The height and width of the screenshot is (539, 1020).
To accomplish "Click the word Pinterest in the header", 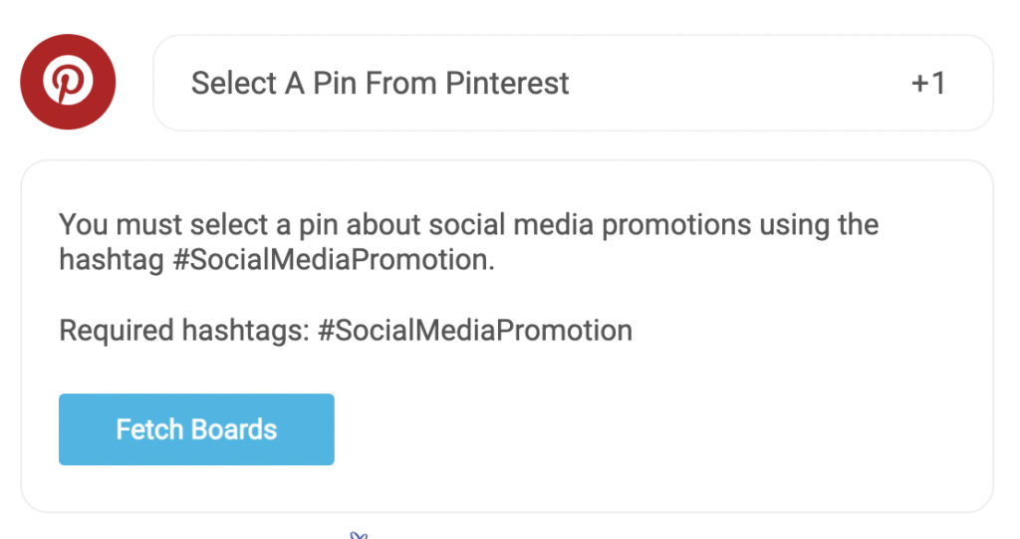I will pos(507,84).
